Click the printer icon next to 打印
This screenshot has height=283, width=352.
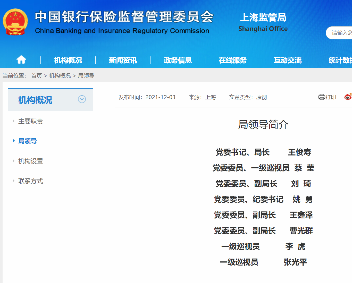321,97
